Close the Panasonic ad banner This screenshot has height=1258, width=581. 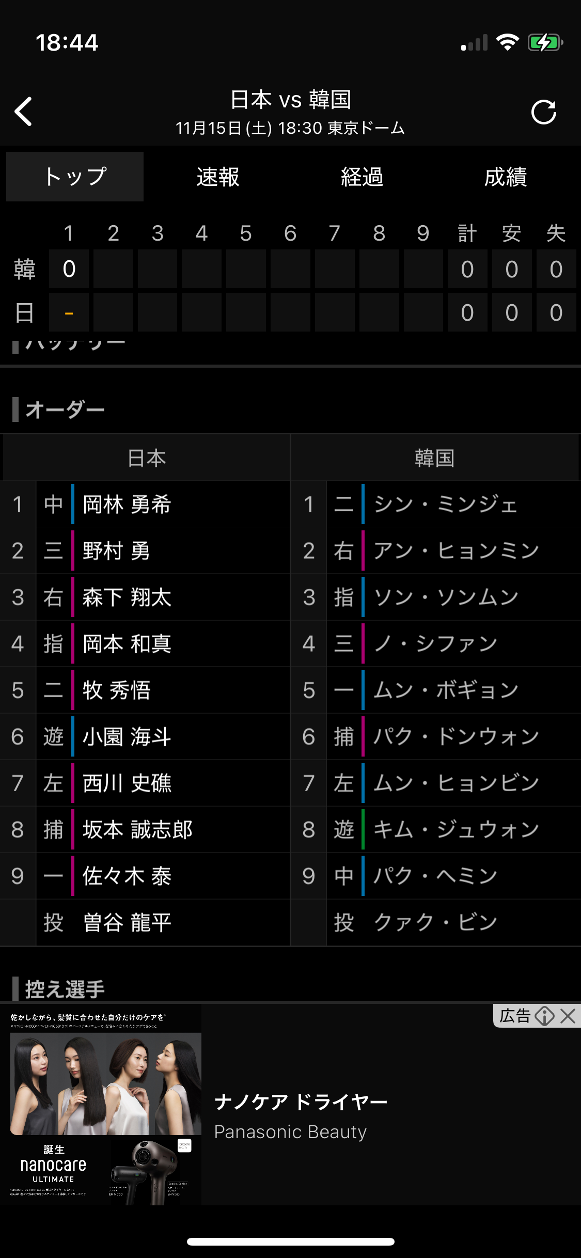568,1016
